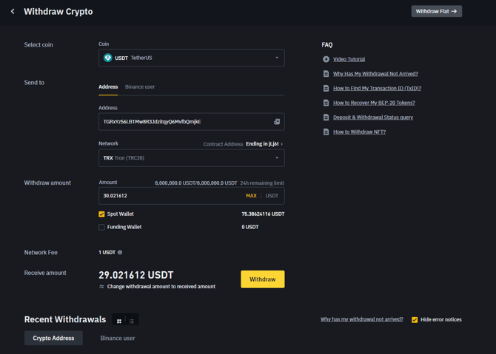Switch Recent Withdrawals to list view

pos(132,321)
